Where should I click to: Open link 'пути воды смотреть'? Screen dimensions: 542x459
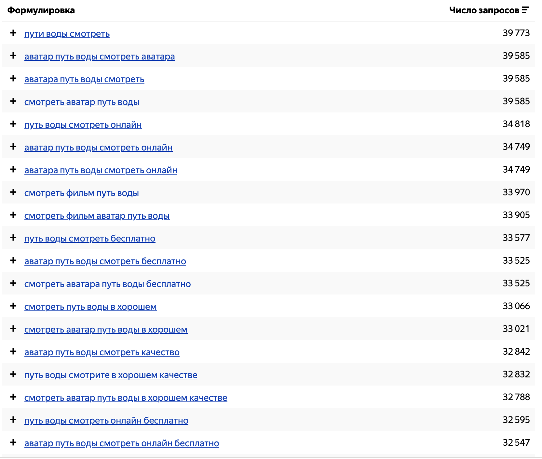[x=67, y=34]
